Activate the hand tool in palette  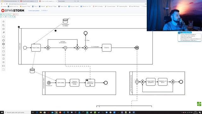coord(3,22)
